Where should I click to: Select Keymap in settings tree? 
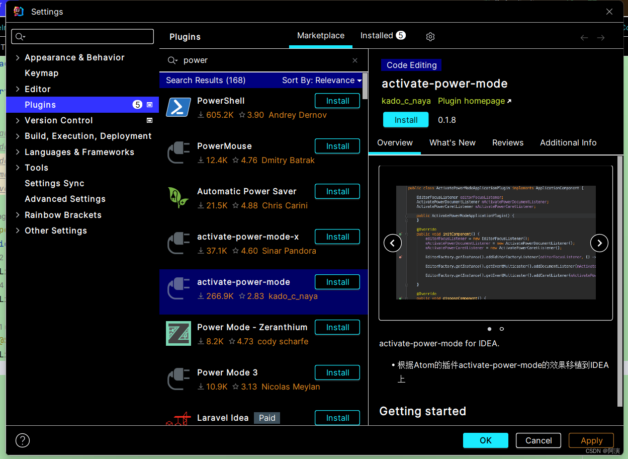pos(41,73)
